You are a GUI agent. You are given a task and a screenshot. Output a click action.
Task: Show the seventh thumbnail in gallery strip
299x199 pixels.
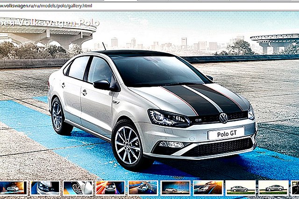(x=208, y=188)
